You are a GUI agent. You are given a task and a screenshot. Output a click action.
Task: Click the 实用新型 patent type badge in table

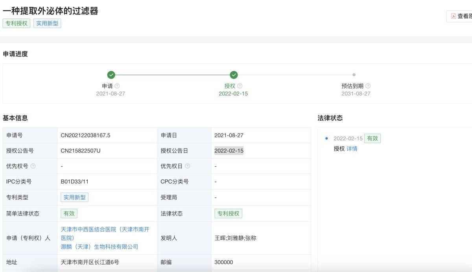pyautogui.click(x=74, y=197)
